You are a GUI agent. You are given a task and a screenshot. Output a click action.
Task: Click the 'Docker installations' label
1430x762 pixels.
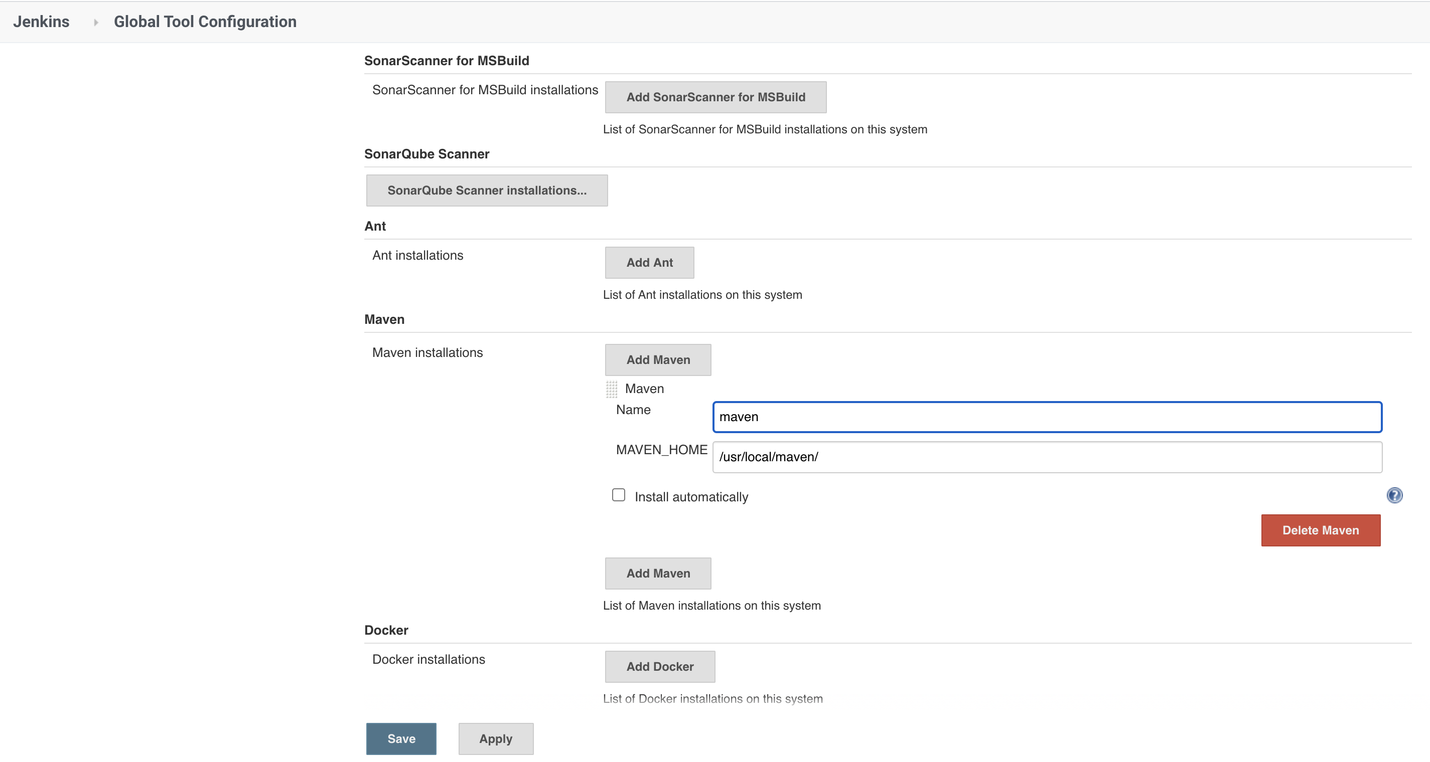coord(428,659)
